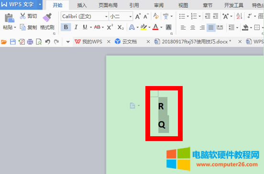264x174 pixels.
Task: Apply superscript X² formatting
Action: coord(110,27)
